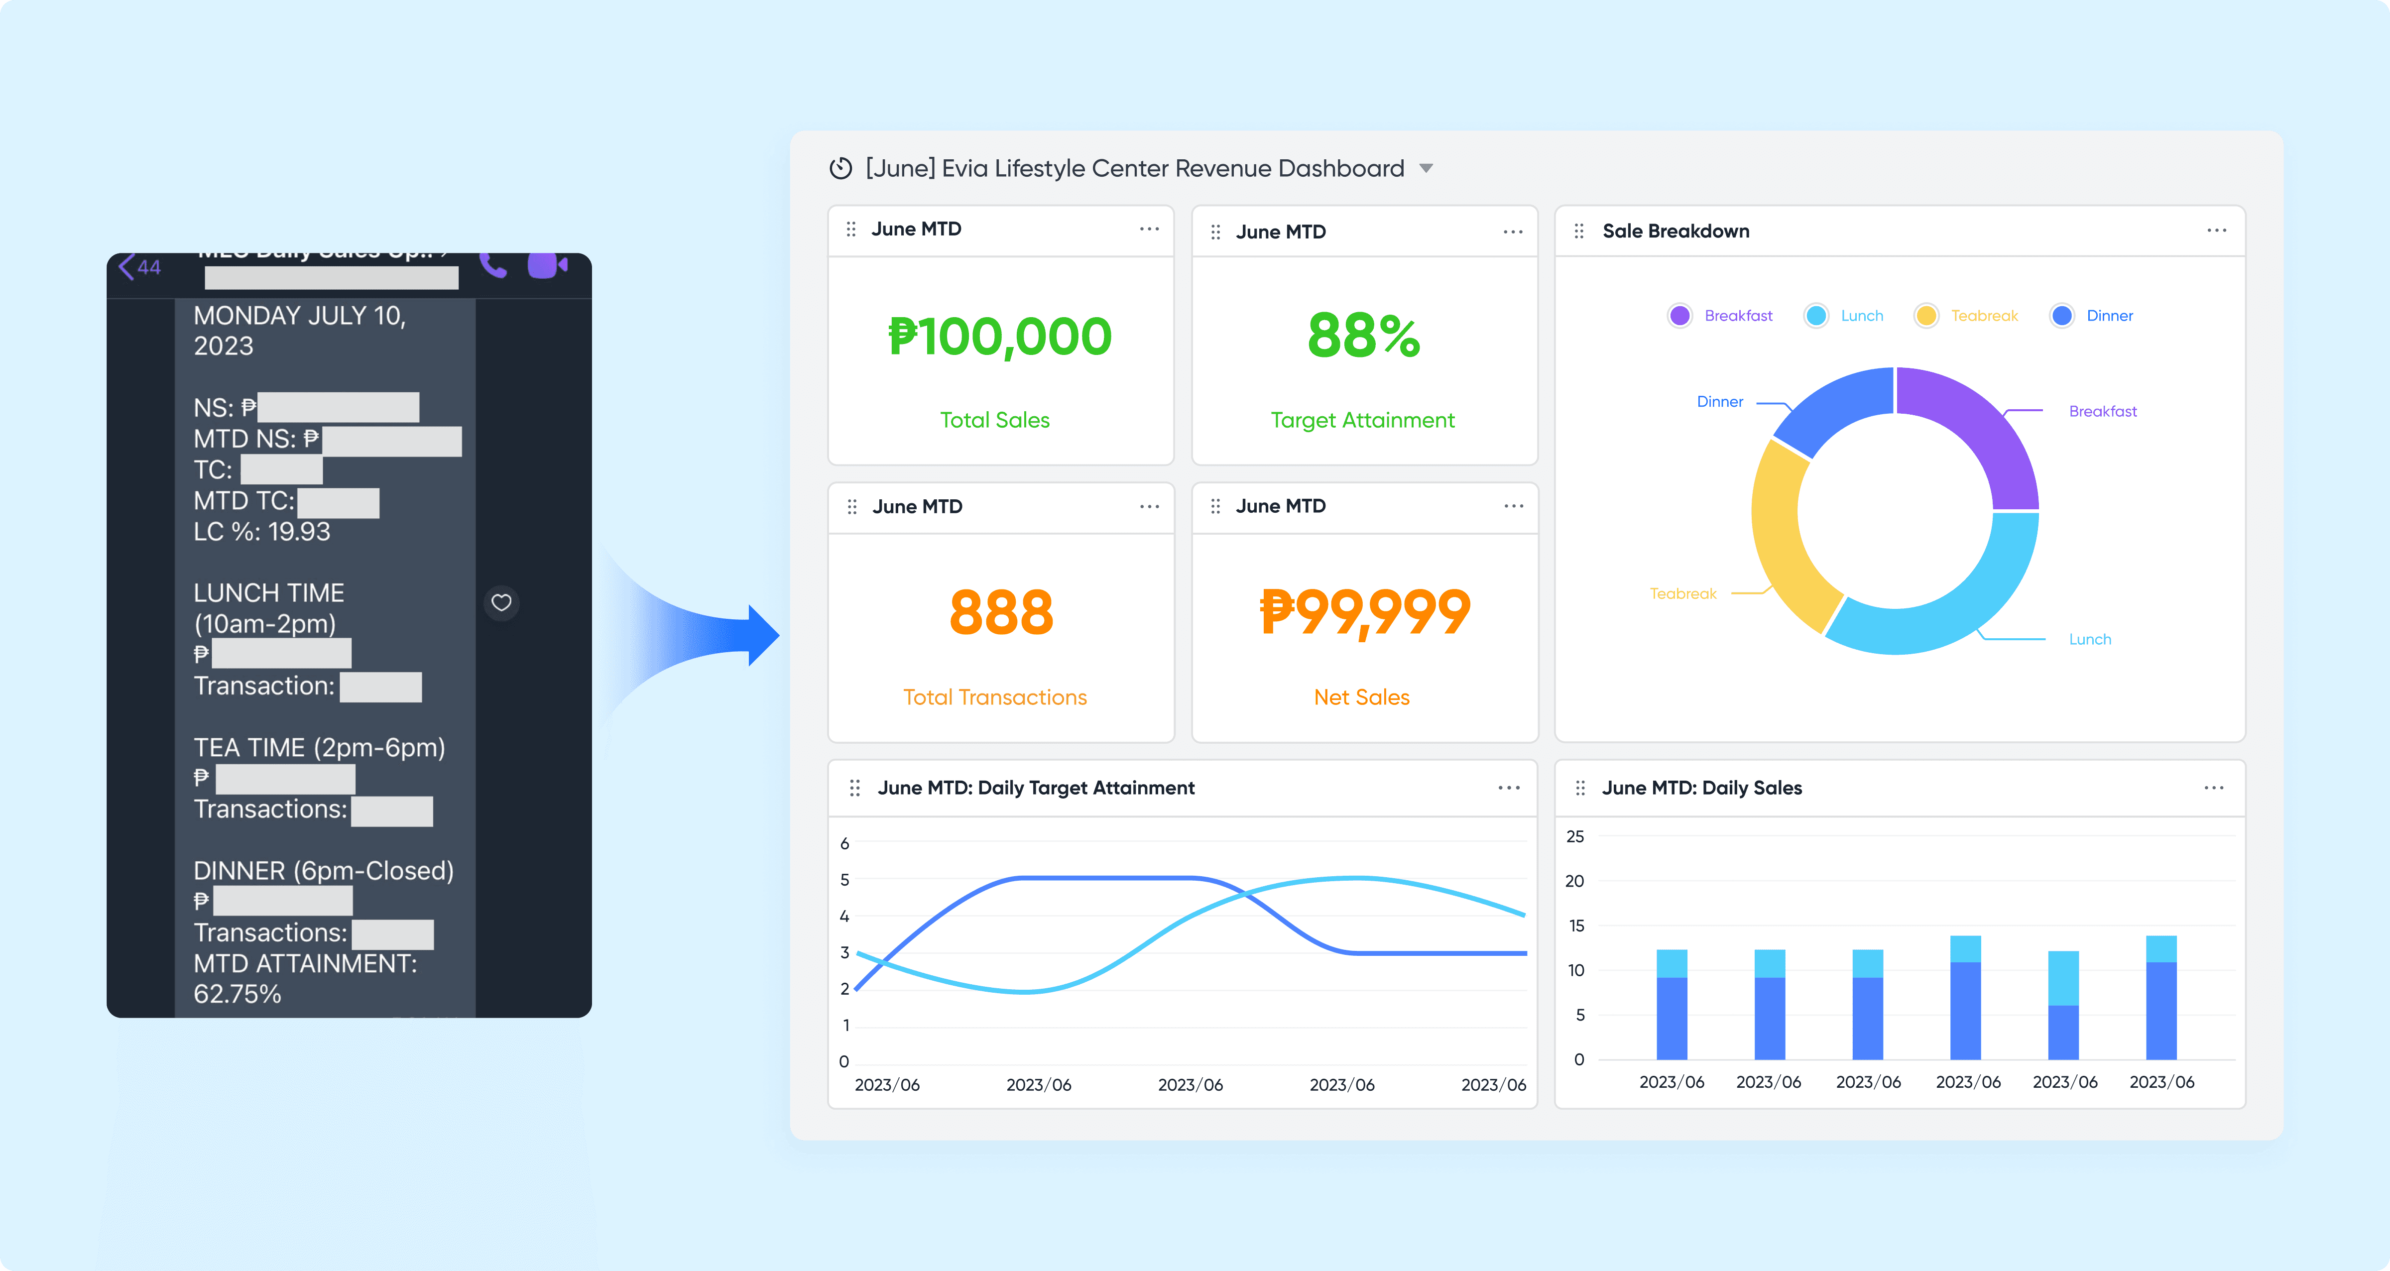Grab the drag handle on the Total Sales card
Viewport: 2390px width, 1271px height.
pos(851,228)
